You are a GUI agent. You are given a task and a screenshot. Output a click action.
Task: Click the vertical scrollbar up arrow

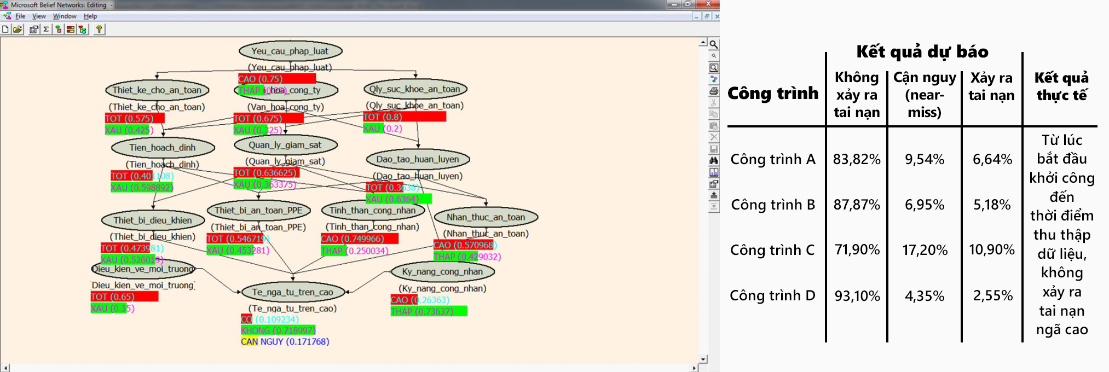[703, 43]
